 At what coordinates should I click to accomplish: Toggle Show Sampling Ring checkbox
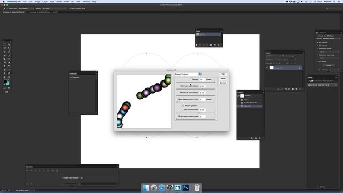tap(70, 9)
